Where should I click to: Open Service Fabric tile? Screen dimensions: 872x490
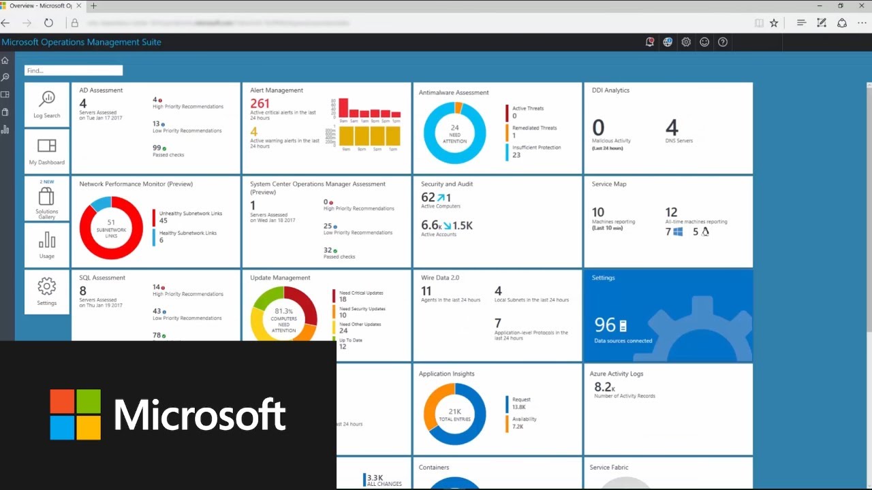click(x=668, y=474)
